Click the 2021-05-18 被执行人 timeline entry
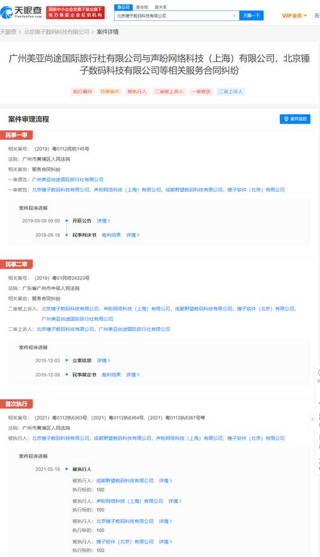Screen dimensions: 320x557 tap(82, 469)
